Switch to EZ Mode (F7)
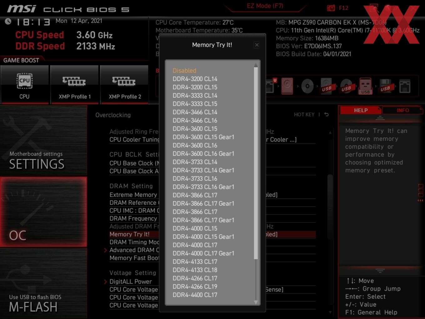The image size is (425, 319). click(265, 6)
